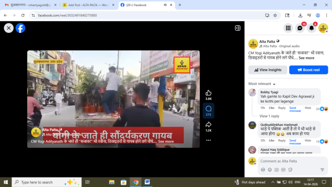Open Qutbuddinkhan Hashmati's profile name
The image size is (332, 187).
coord(279,125)
